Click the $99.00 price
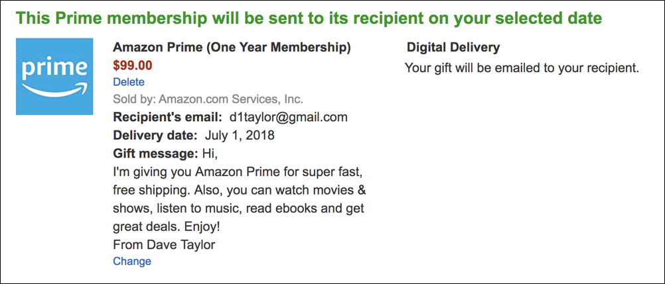665x284 pixels. pyautogui.click(x=133, y=65)
